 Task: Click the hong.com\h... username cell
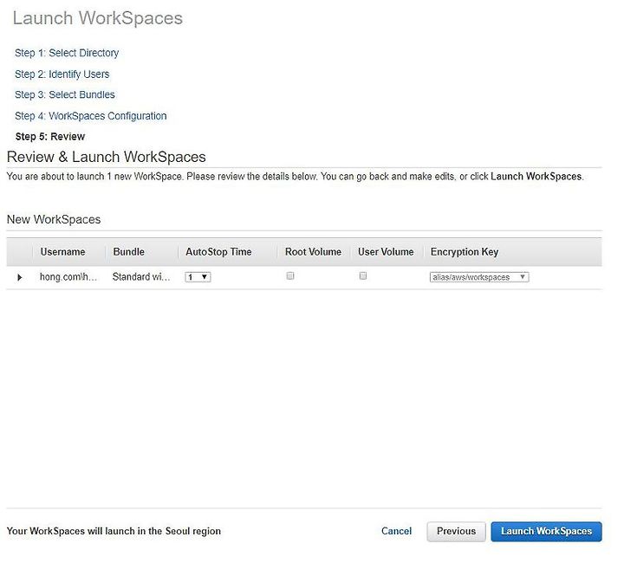pos(68,277)
